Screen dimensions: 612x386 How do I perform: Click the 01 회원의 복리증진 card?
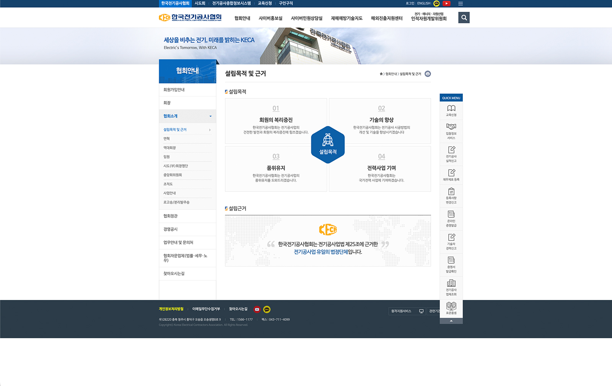pyautogui.click(x=276, y=121)
